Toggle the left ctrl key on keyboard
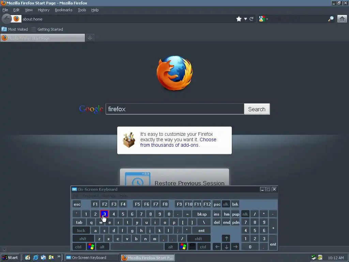 (x=79, y=247)
